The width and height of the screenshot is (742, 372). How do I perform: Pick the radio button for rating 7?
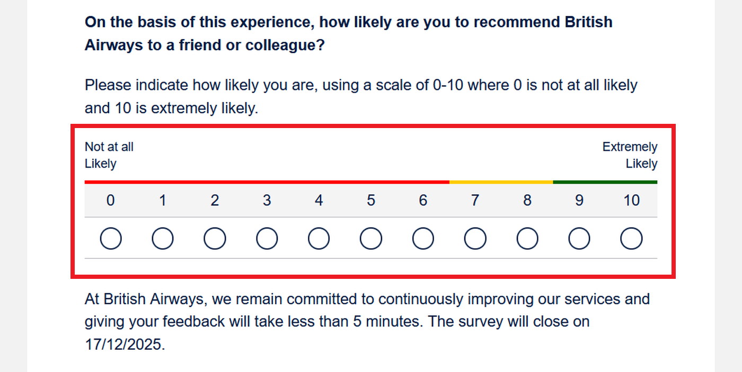coord(475,239)
